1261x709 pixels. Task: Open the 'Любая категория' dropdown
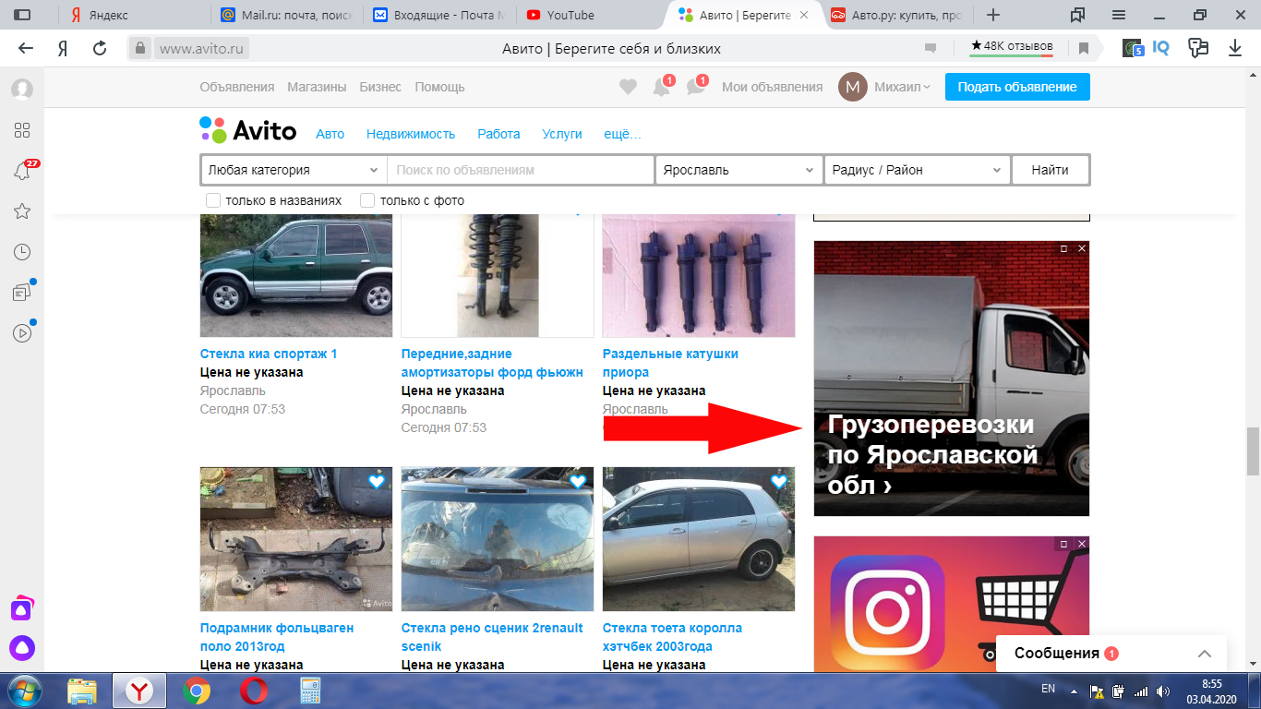(x=293, y=170)
